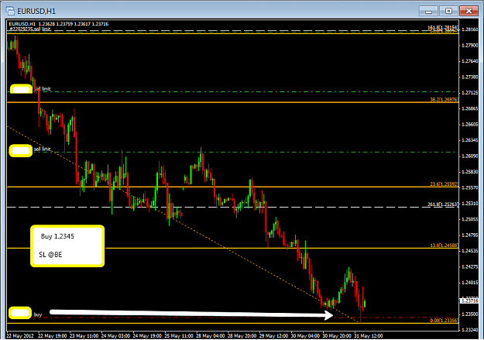This screenshot has height=340, width=484.
Task: Click the EURUSD,H1 chart window icon
Action: [10, 11]
